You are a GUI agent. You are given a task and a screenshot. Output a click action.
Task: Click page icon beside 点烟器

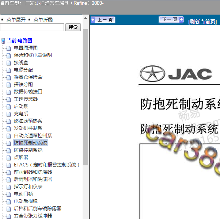pyautogui.click(x=9, y=158)
